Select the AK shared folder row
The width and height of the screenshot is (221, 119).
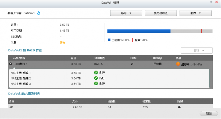pyautogui.click(x=110, y=106)
